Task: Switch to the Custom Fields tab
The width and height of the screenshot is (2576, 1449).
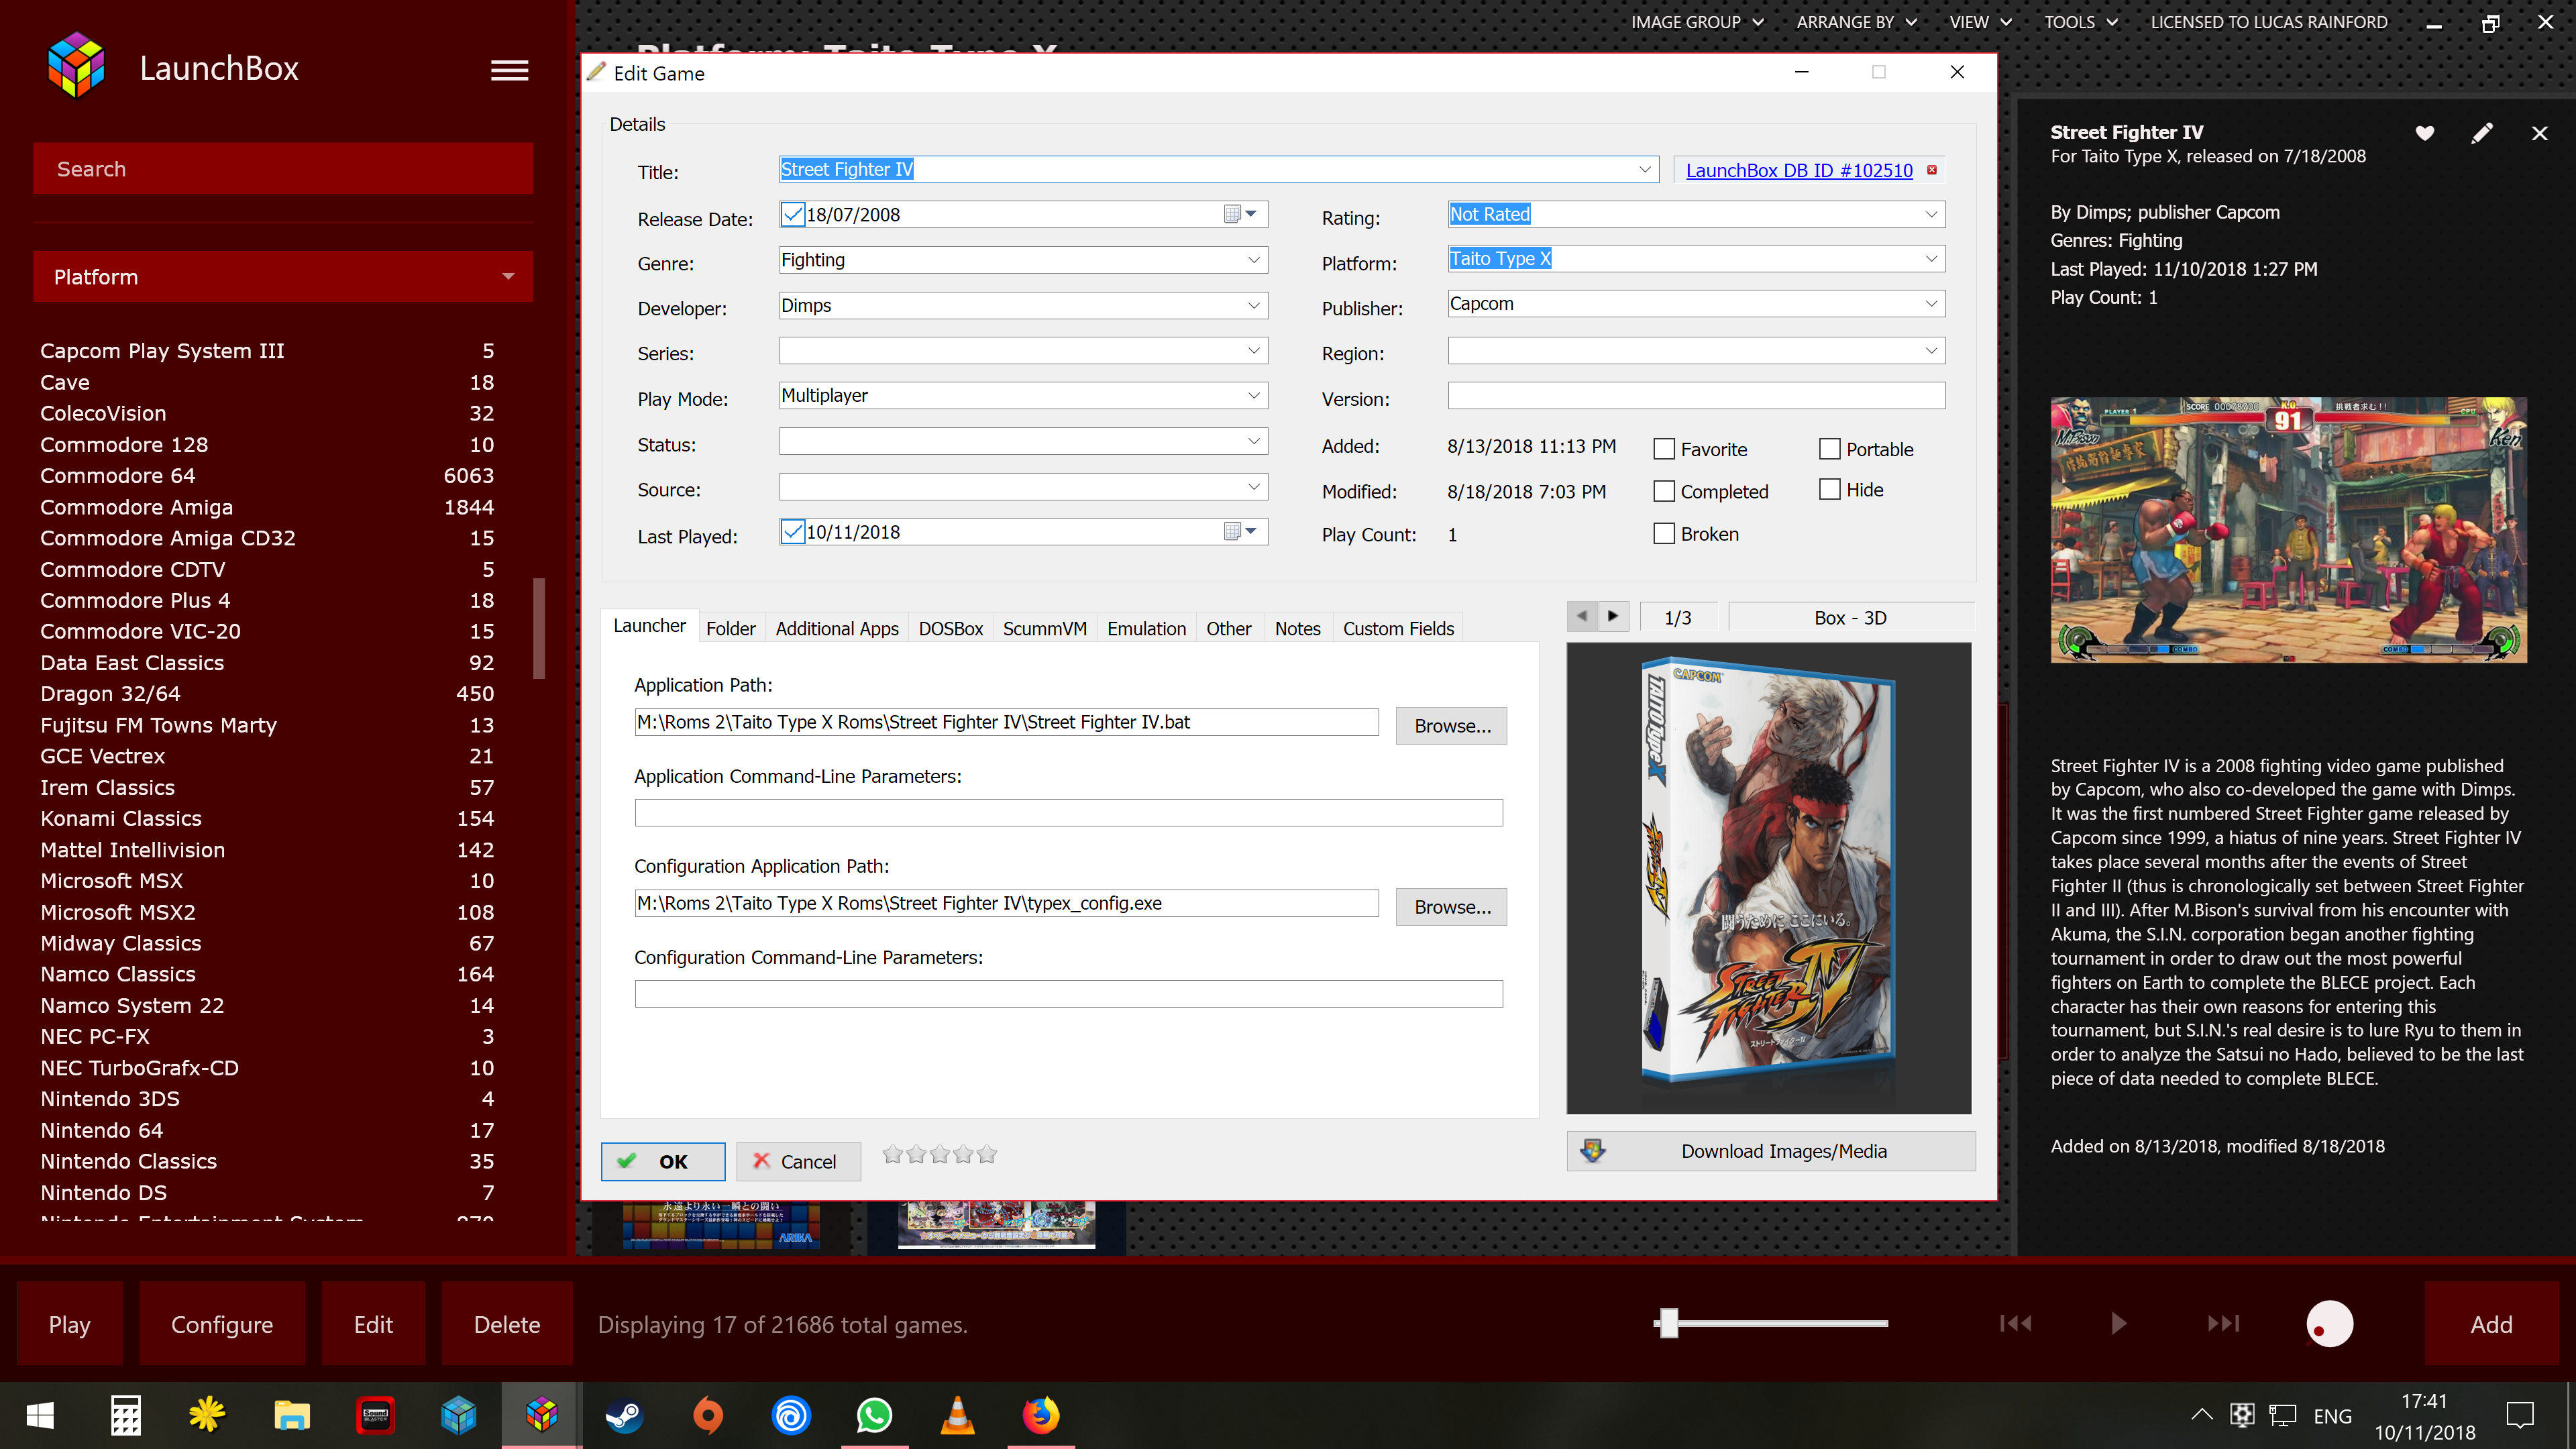Action: click(x=1398, y=628)
